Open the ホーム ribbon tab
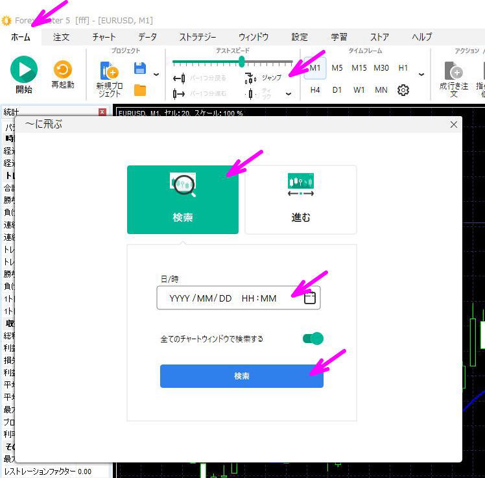 tap(20, 37)
